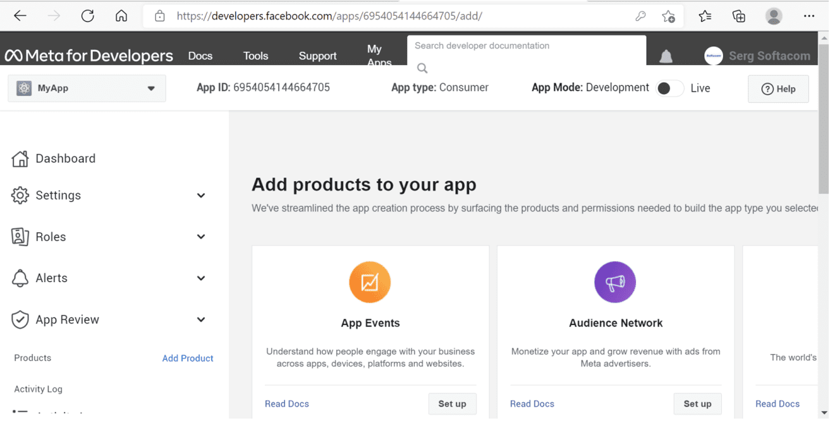The height and width of the screenshot is (423, 830).
Task: Open the Collections icon
Action: coord(739,16)
